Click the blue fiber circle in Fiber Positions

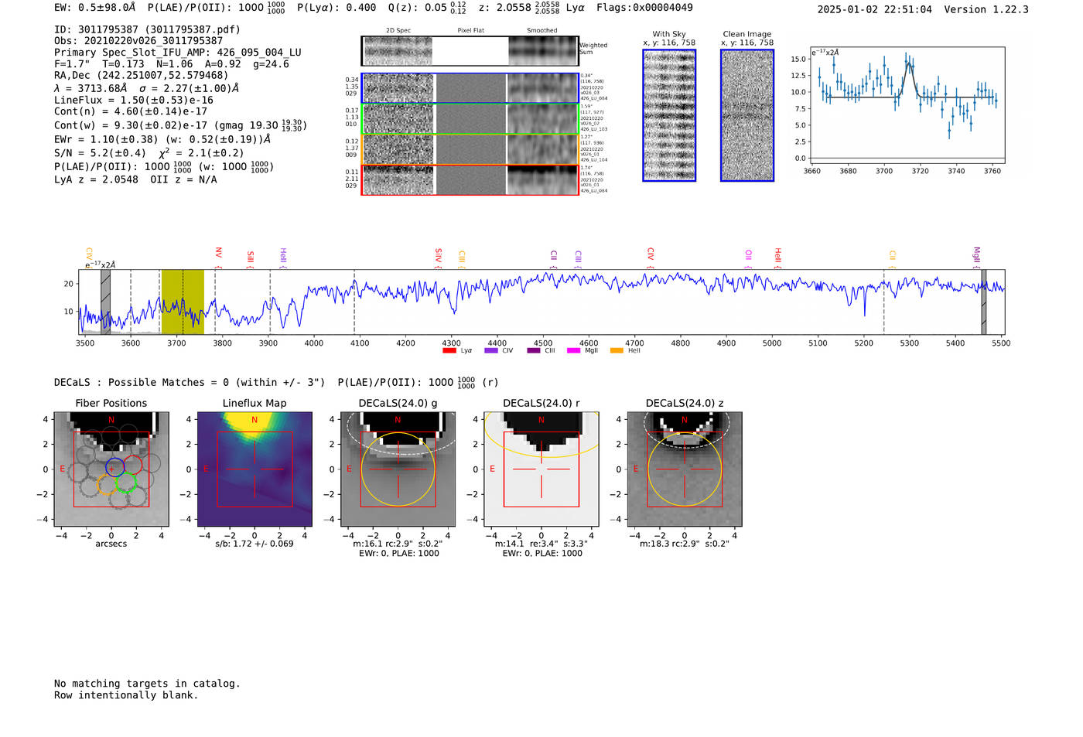pyautogui.click(x=115, y=467)
